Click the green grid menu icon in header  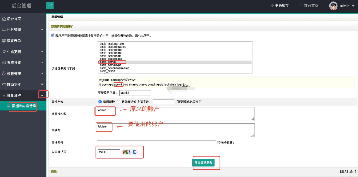pos(50,6)
